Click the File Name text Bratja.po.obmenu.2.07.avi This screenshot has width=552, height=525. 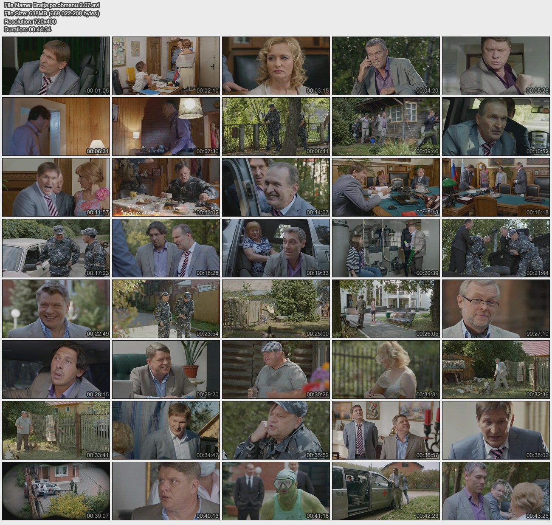(52, 6)
